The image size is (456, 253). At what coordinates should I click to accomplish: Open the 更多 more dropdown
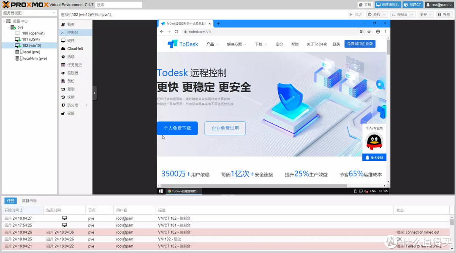pyautogui.click(x=426, y=14)
